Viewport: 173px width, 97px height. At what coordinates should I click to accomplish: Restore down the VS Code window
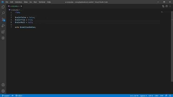click(164, 2)
